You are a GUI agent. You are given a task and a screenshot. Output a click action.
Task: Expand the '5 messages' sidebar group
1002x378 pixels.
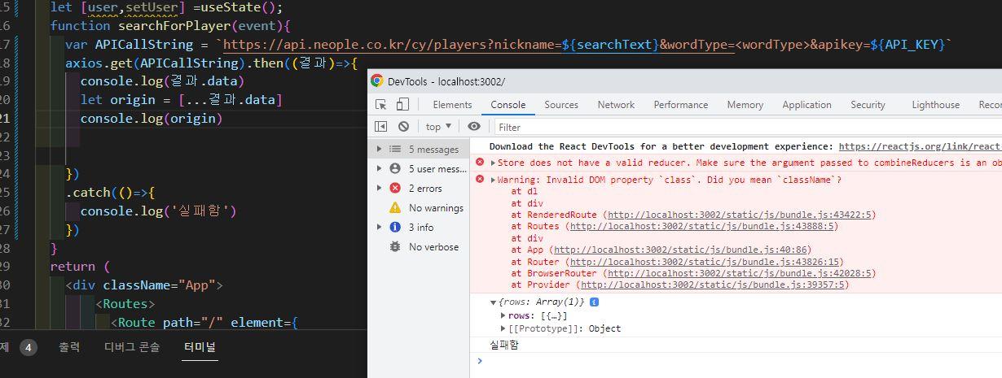click(x=379, y=149)
